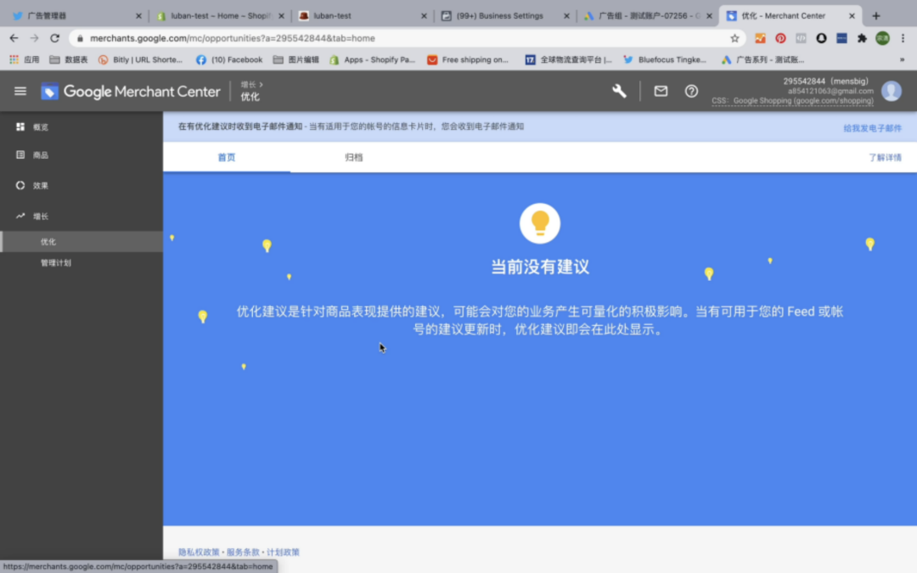Open the email notifications envelope icon
This screenshot has height=573, width=917.
tap(661, 91)
